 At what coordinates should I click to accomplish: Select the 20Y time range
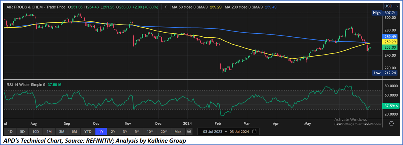tap(164, 131)
